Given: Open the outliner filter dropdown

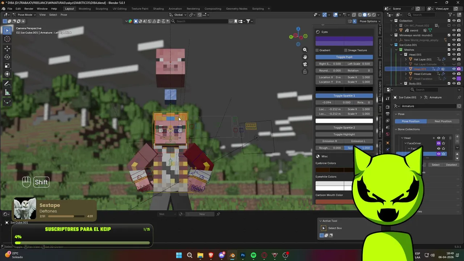Looking at the screenshot, I should 451,15.
